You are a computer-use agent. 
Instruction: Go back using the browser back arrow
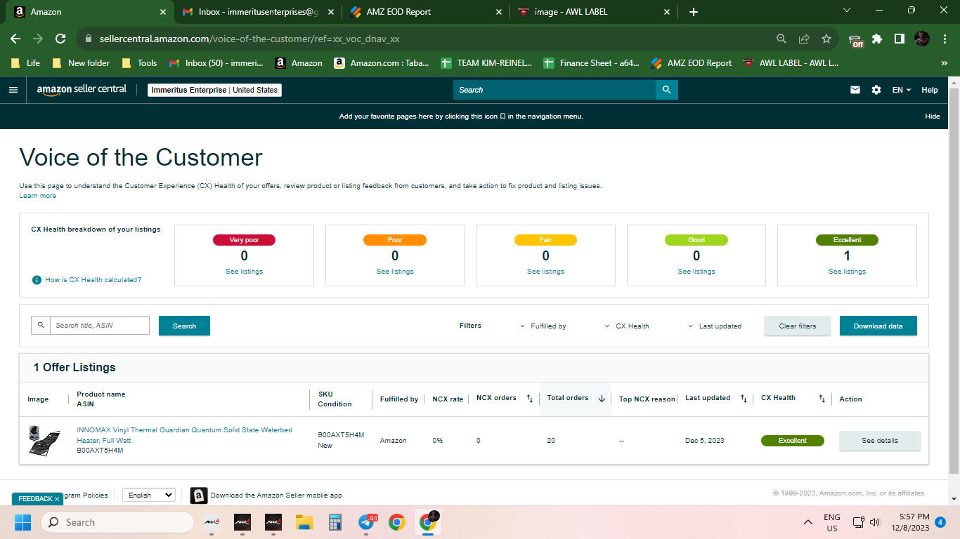[x=15, y=39]
